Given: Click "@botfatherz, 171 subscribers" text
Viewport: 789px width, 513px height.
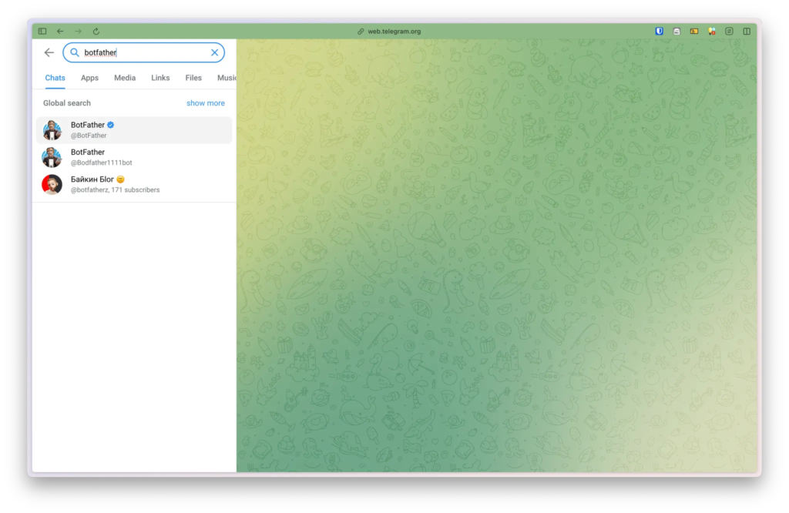Looking at the screenshot, I should coord(116,190).
